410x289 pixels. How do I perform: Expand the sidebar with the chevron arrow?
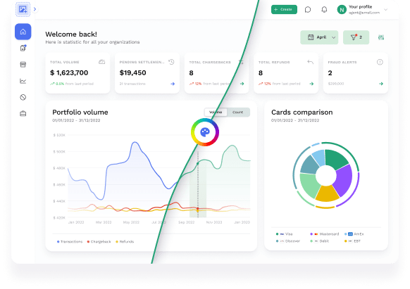(35, 9)
